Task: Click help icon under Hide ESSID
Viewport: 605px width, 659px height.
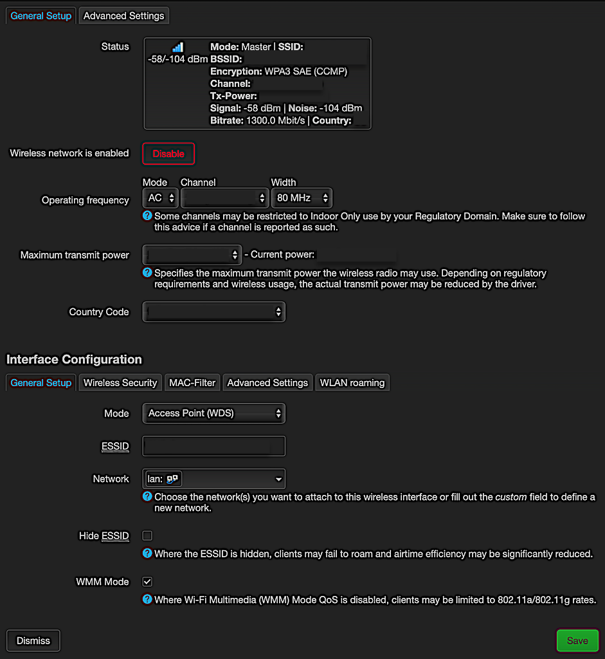Action: click(147, 553)
